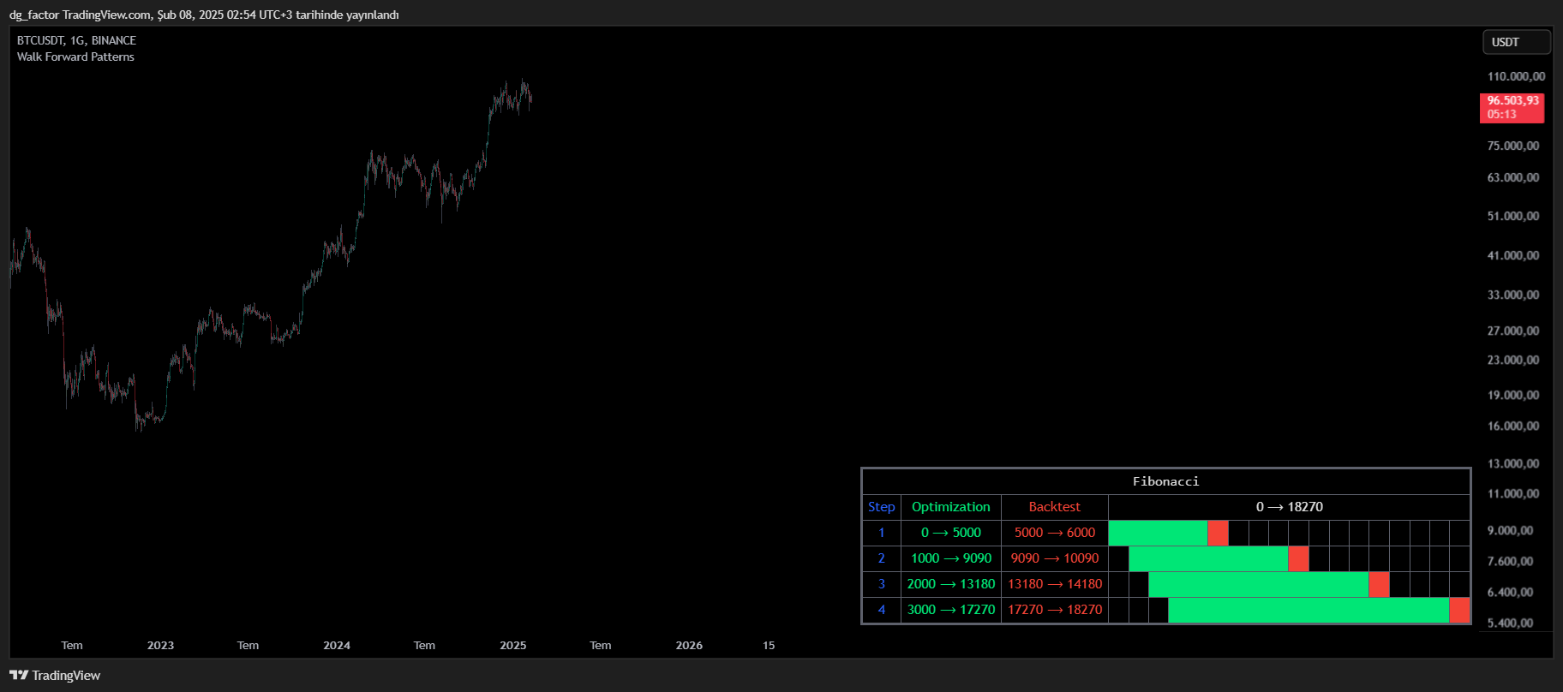Click the 7.600,00 price axis label
Screen dimensions: 1563x692
[1511, 561]
